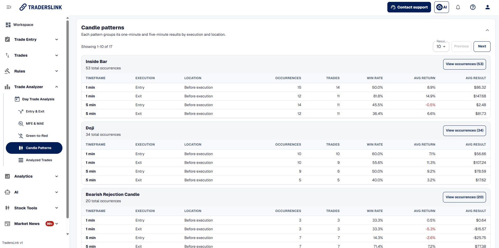The width and height of the screenshot is (499, 248).
Task: Click the Inside Bar pattern heading
Action: (96, 61)
